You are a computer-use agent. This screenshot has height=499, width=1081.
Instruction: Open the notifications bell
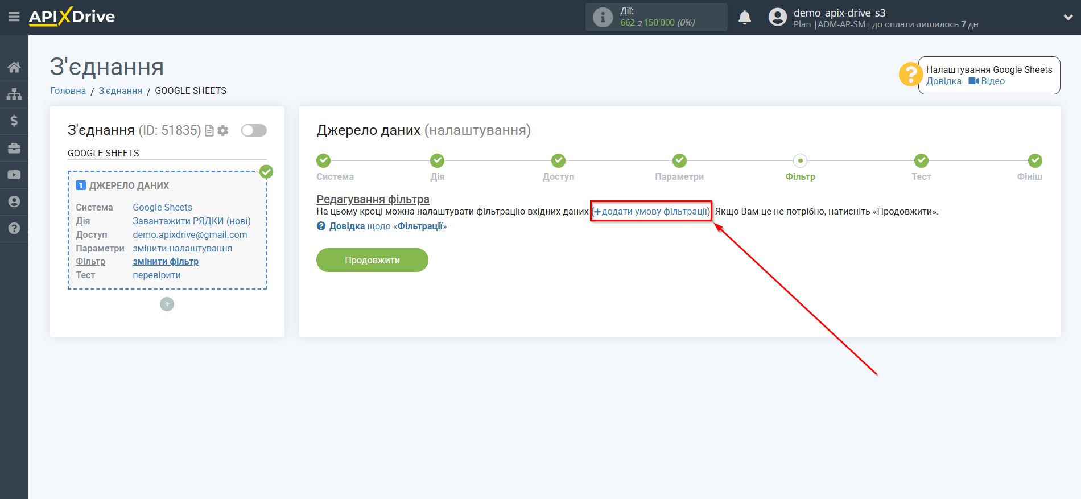[745, 18]
